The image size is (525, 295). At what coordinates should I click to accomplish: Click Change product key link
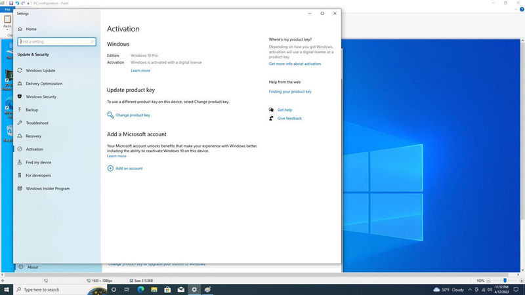tap(133, 115)
